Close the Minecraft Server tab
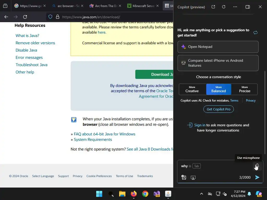The height and width of the screenshot is (200, 267). coord(157,6)
